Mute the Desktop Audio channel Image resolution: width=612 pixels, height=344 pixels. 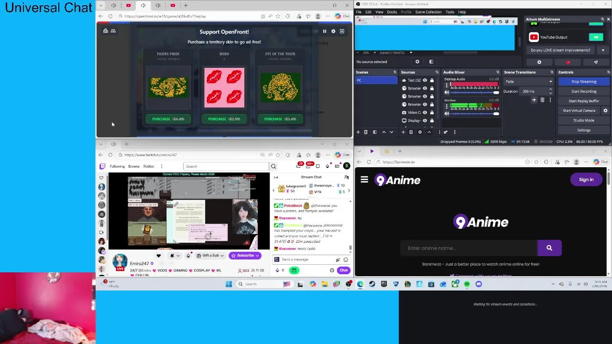tap(447, 92)
